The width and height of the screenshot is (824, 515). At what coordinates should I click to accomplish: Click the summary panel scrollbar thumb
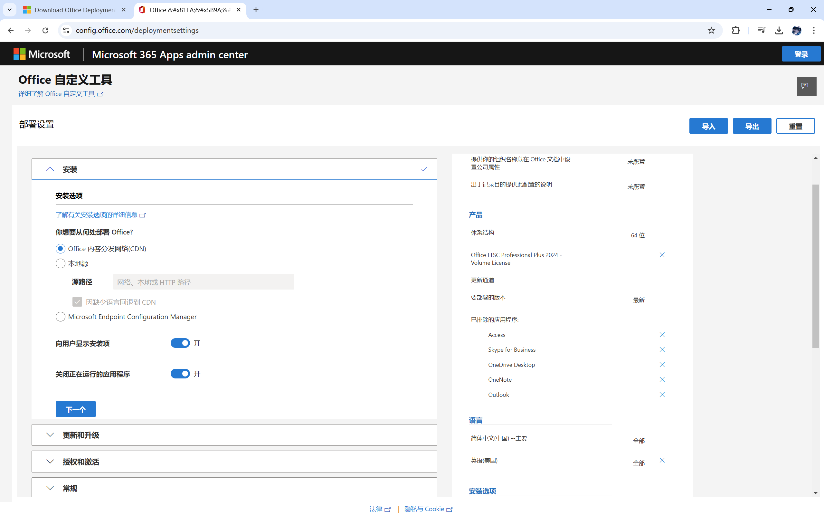click(x=816, y=266)
